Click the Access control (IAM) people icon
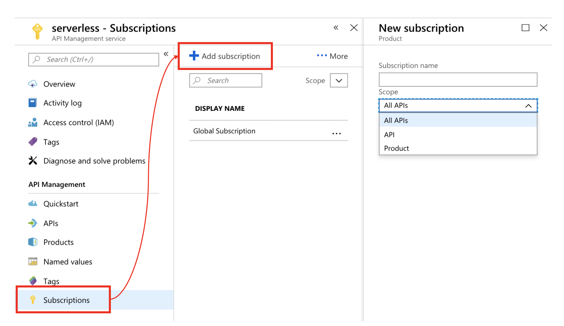This screenshot has height=326, width=564. pos(33,122)
